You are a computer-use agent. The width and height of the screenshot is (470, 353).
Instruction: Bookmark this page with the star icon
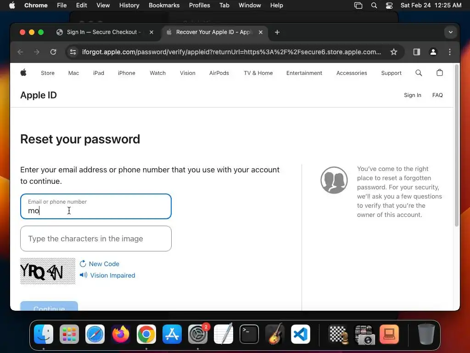(394, 52)
